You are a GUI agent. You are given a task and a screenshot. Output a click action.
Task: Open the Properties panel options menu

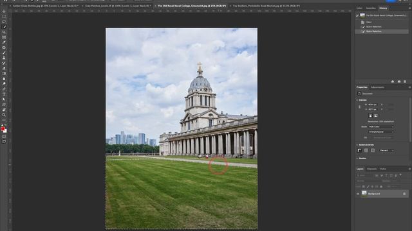(x=409, y=87)
